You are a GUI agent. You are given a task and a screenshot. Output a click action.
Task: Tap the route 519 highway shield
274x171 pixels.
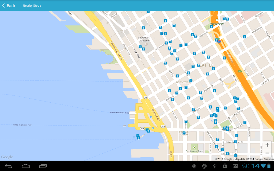pyautogui.click(x=163, y=126)
